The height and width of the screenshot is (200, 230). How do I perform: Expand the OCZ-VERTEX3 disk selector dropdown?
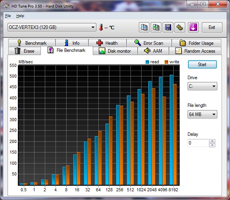(52, 27)
